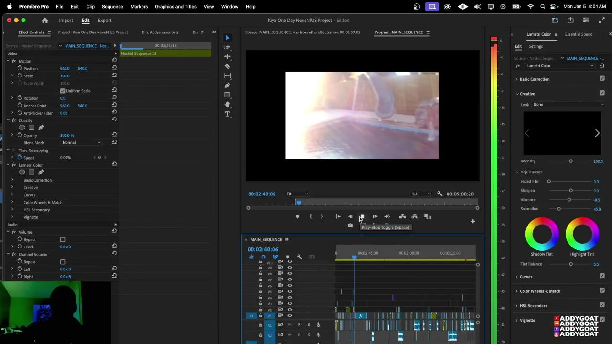Open Blend Mode dropdown

[82, 142]
